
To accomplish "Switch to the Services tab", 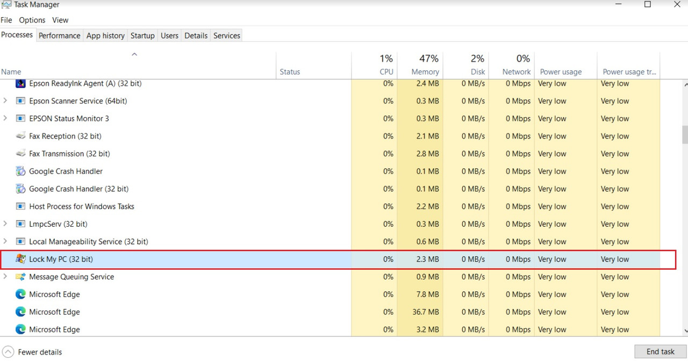I will 227,35.
